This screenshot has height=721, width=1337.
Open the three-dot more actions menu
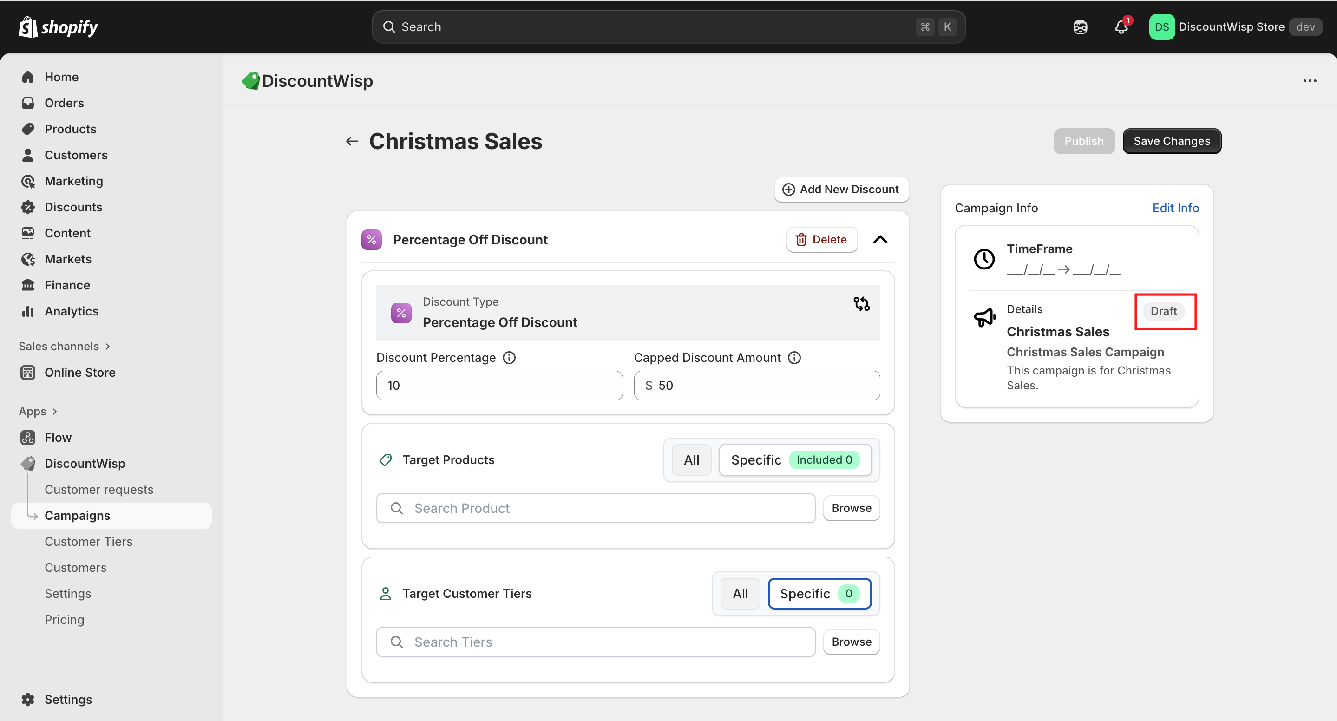coord(1310,81)
